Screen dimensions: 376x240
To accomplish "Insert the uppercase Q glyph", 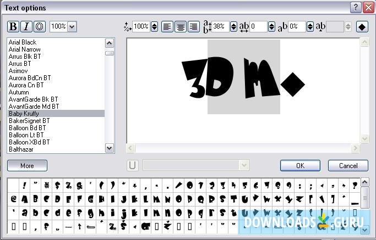I will [201, 199].
